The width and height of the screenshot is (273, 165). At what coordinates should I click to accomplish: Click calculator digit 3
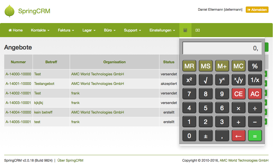coord(222,122)
